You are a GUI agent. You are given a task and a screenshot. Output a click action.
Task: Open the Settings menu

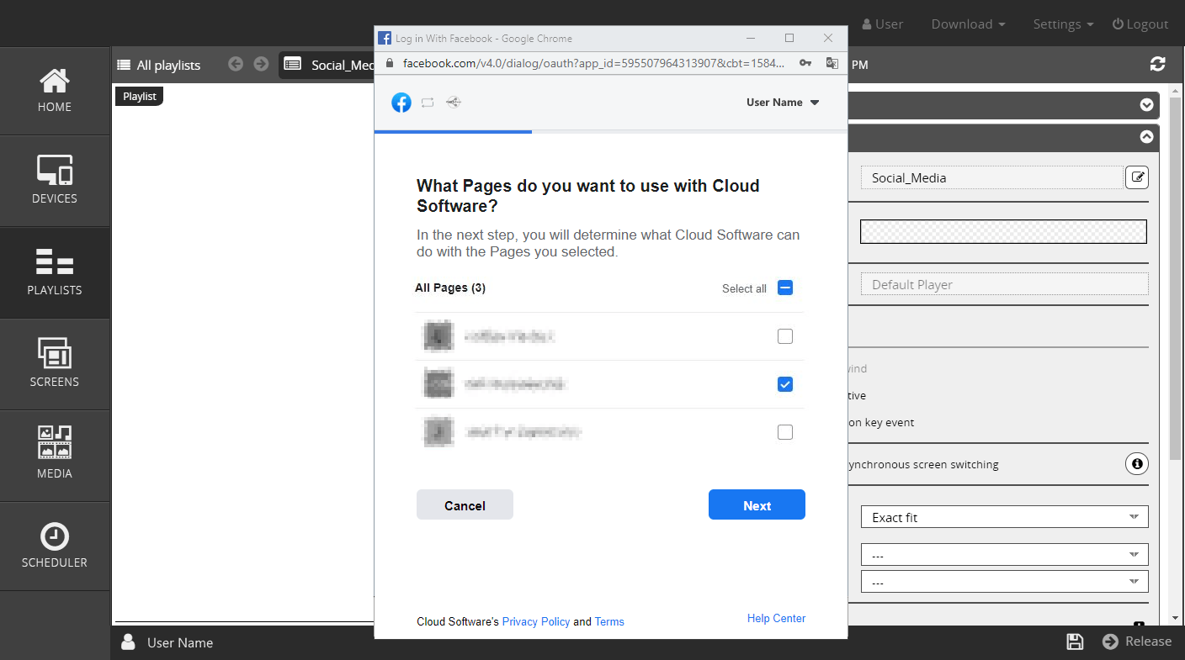pyautogui.click(x=1063, y=24)
